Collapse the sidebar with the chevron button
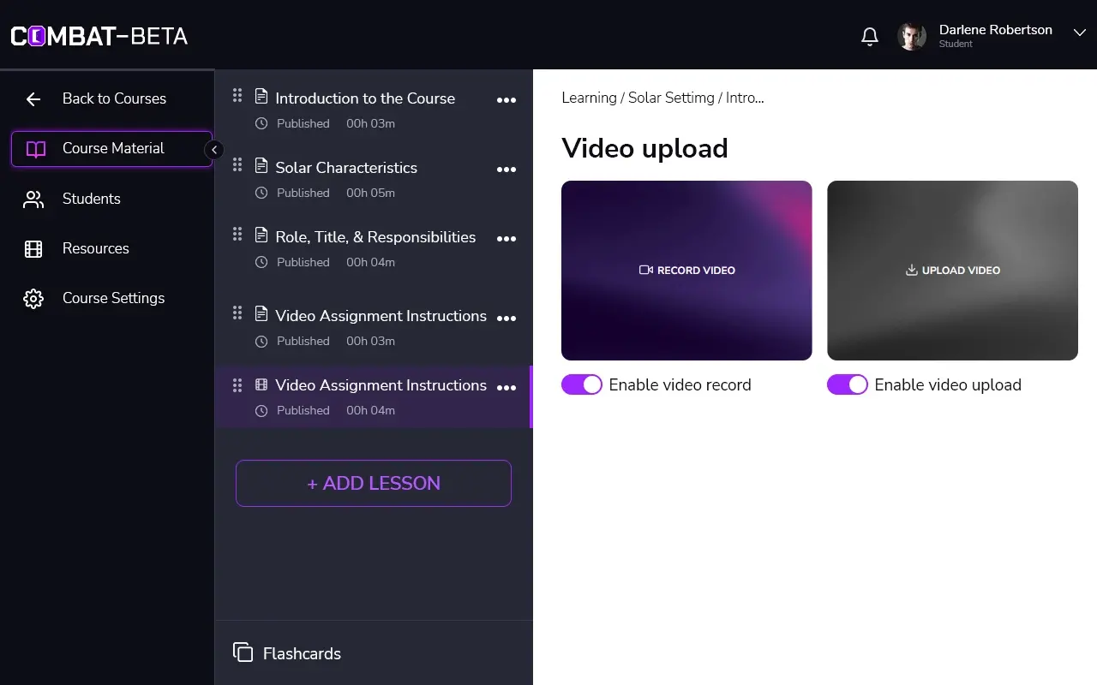 click(x=214, y=150)
